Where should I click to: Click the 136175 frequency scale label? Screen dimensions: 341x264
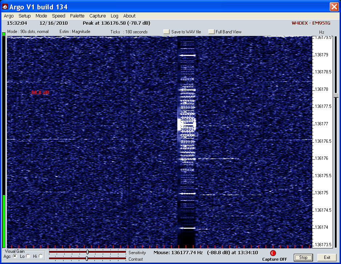coord(321,193)
